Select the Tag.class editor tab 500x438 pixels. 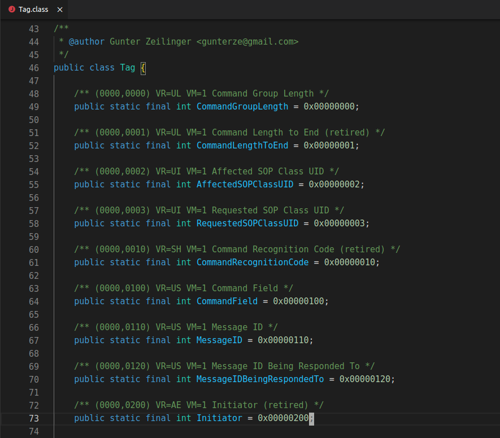(34, 10)
